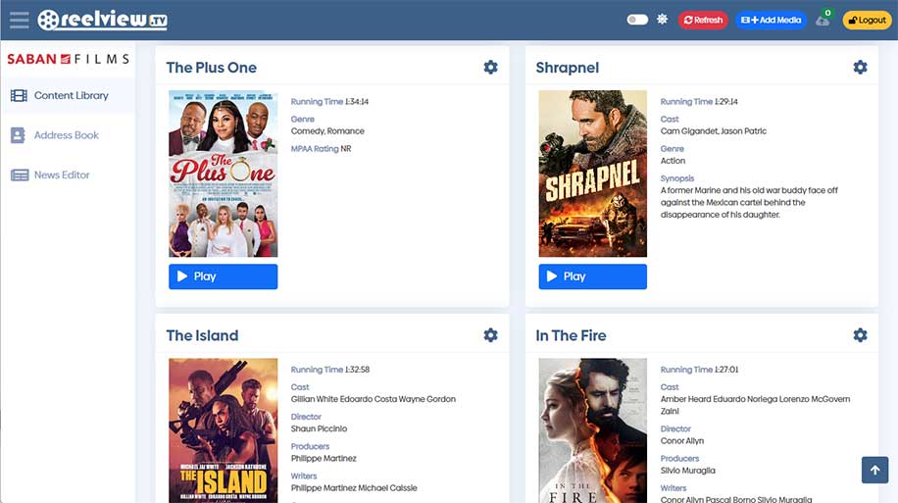Viewport: 898px width, 503px height.
Task: Click the News Editor newspaper icon
Action: coord(20,175)
